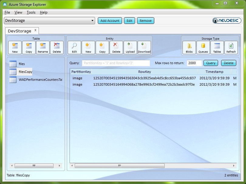Screen dimensions: 246x184
Task: Rename the selected table
Action: tap(43, 48)
